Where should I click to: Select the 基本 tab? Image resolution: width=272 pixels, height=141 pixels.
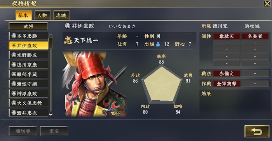(x=23, y=15)
